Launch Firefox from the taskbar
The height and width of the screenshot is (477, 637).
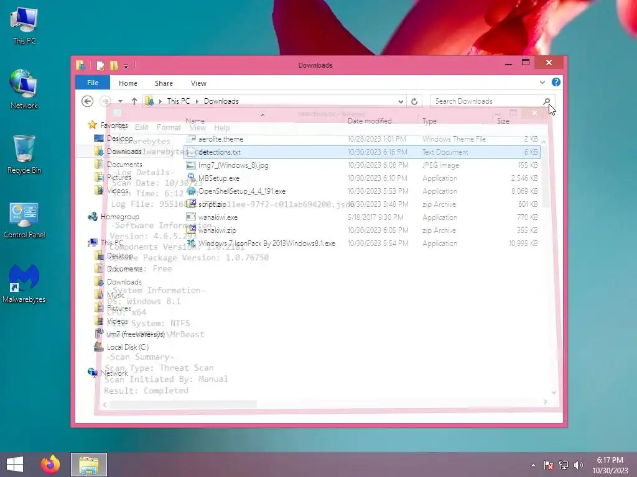coord(50,465)
